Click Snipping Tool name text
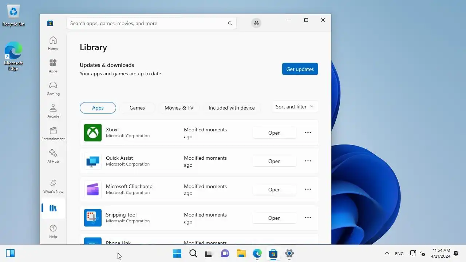Screen dimensions: 466x262 (x=121, y=215)
